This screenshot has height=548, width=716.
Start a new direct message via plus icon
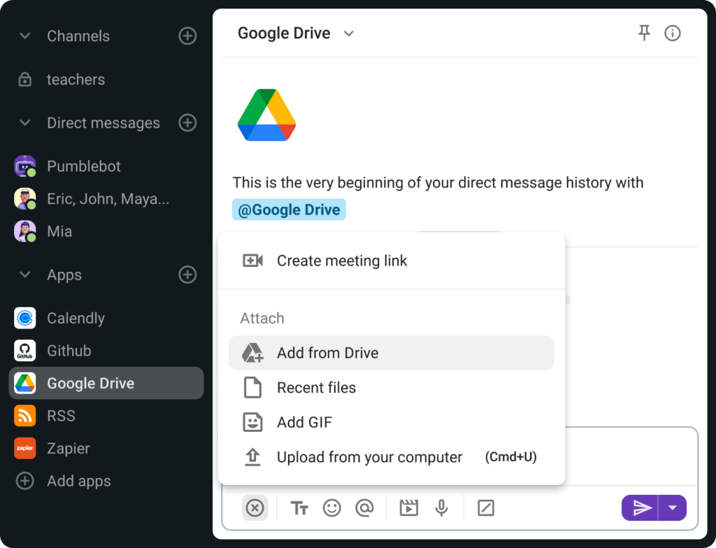pyautogui.click(x=187, y=122)
